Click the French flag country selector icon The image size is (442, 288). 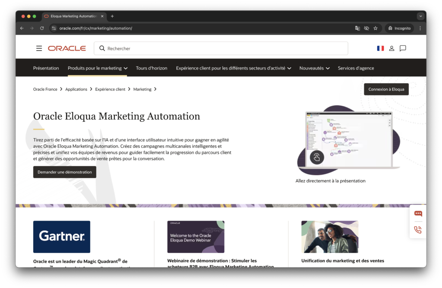[x=380, y=48]
